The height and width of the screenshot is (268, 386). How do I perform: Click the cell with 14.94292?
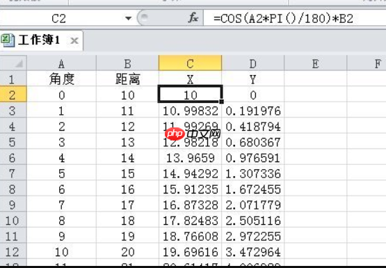(191, 173)
